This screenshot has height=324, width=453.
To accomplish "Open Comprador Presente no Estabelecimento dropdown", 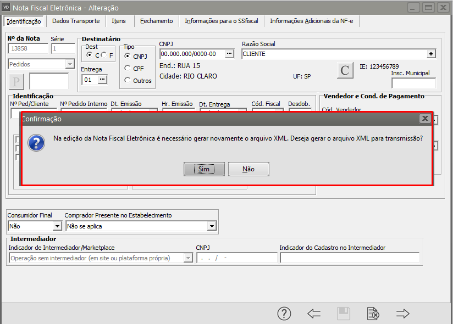I will click(212, 226).
